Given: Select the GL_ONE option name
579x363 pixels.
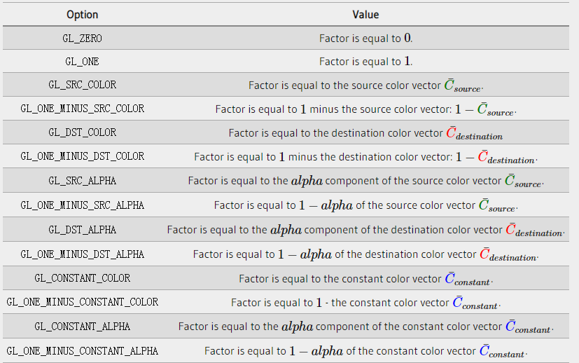Looking at the screenshot, I should tap(82, 62).
